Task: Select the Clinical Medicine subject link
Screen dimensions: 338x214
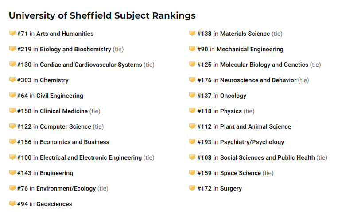Action: [x=64, y=111]
